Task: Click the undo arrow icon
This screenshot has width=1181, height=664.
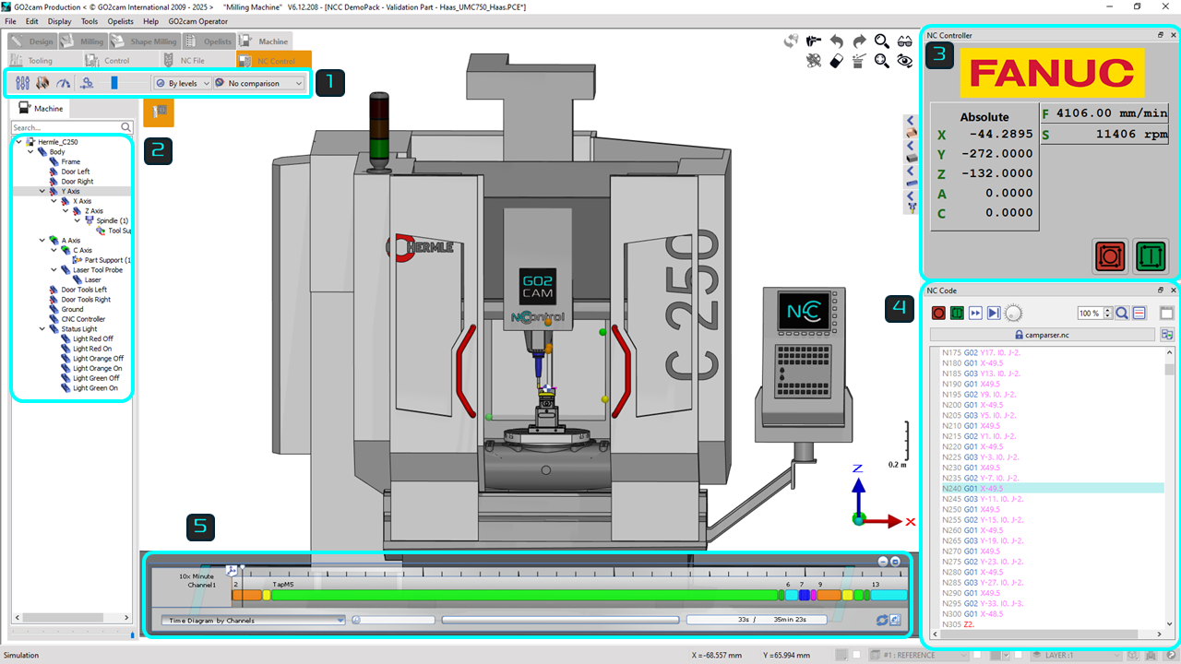Action: tap(836, 41)
